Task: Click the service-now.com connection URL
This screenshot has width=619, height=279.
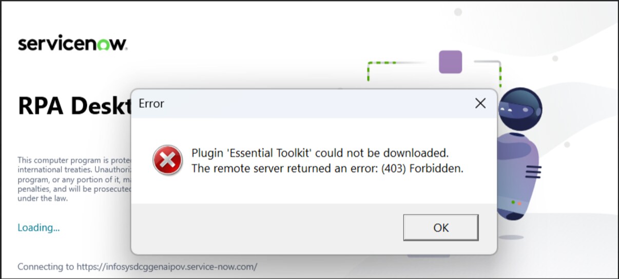Action: (166, 267)
